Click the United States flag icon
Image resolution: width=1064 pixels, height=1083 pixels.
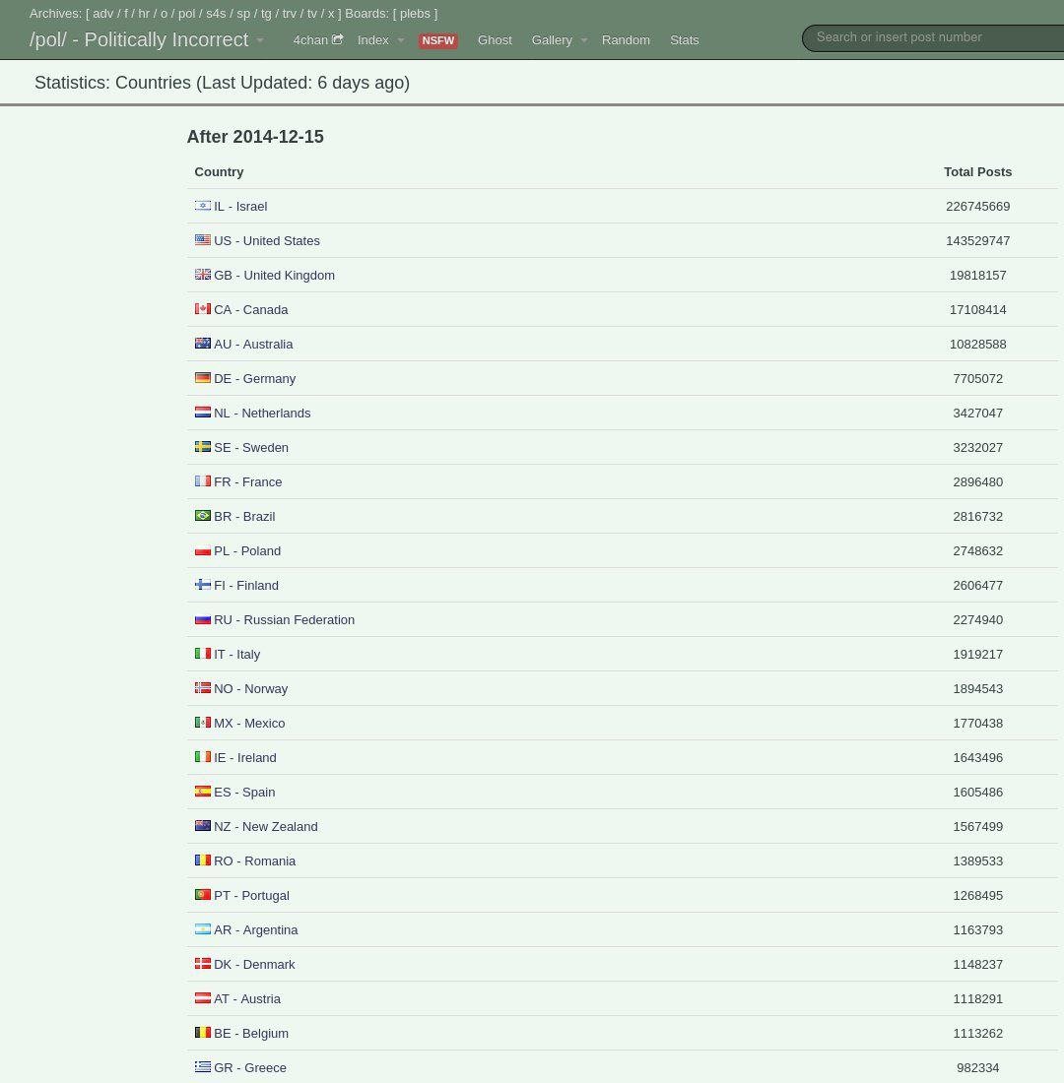203,240
